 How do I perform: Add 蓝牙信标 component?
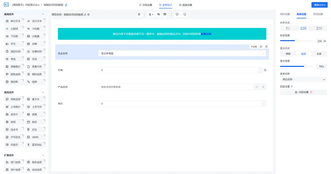click(x=36, y=145)
